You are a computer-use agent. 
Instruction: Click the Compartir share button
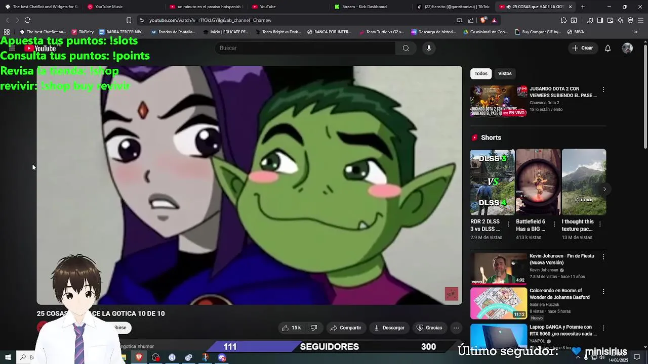tap(346, 328)
